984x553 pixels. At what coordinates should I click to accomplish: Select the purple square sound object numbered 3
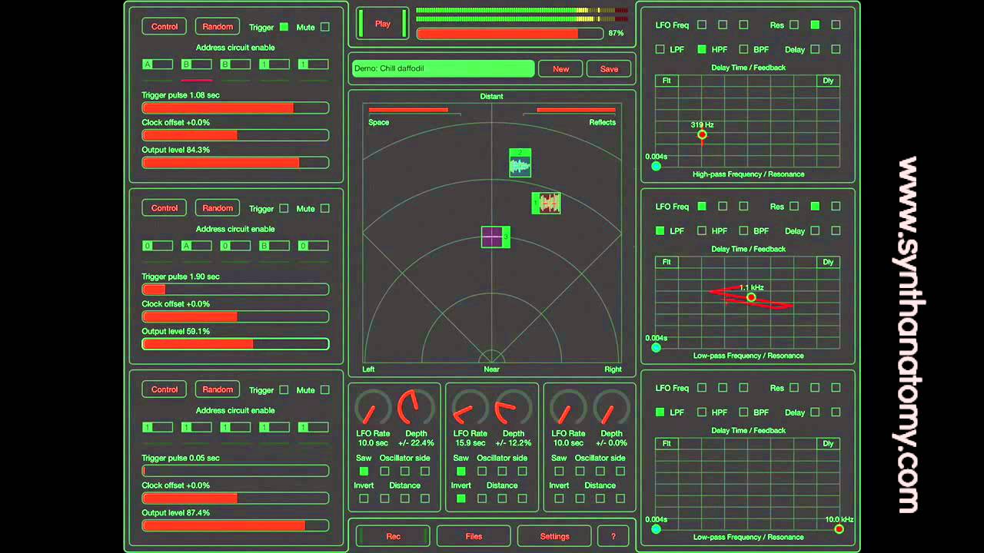[495, 237]
